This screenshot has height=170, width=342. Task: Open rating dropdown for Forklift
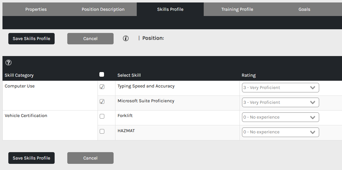point(281,117)
